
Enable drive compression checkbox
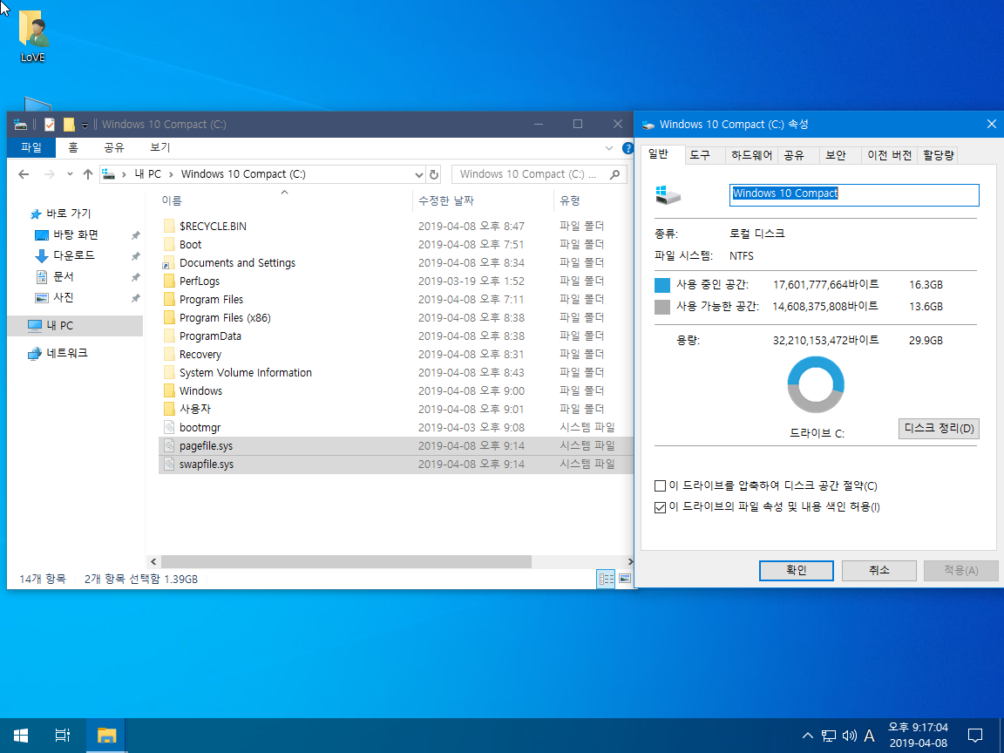point(660,486)
